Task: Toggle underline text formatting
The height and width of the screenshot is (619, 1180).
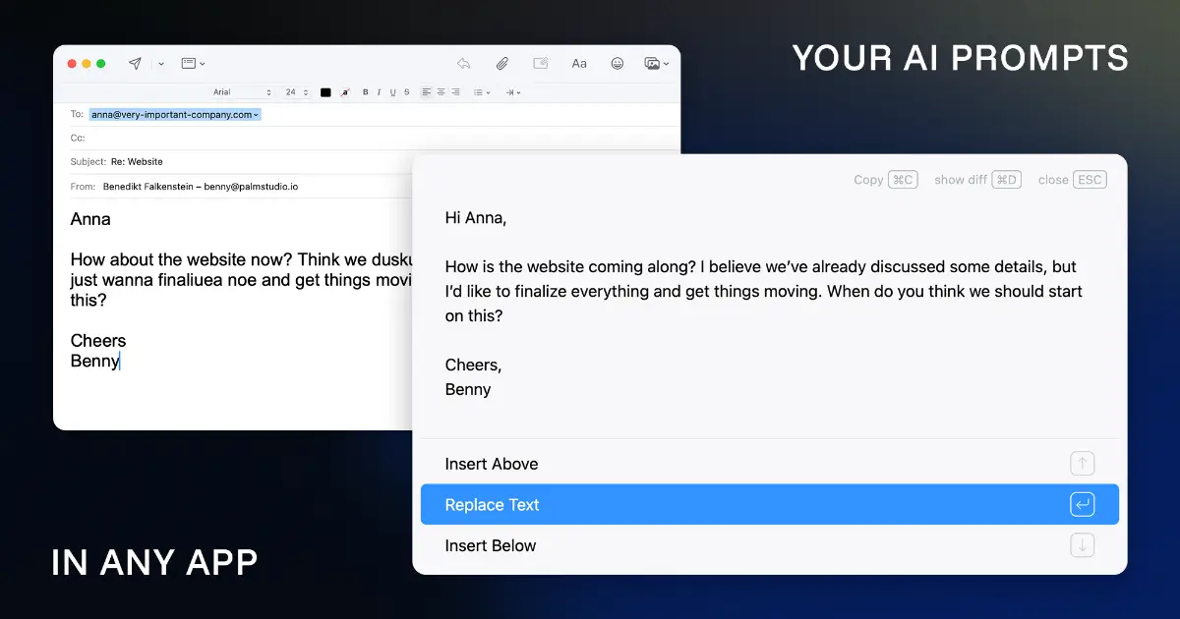Action: [392, 92]
